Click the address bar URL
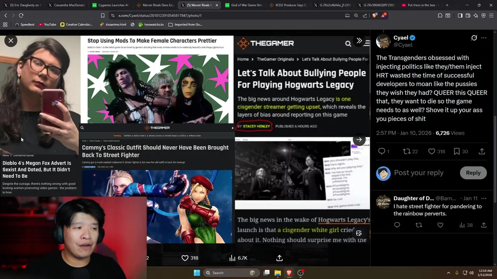497x279 pixels. pos(160,15)
